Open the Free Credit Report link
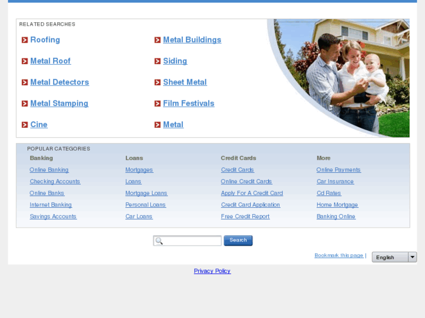Screen dimensions: 425x318 (246, 216)
